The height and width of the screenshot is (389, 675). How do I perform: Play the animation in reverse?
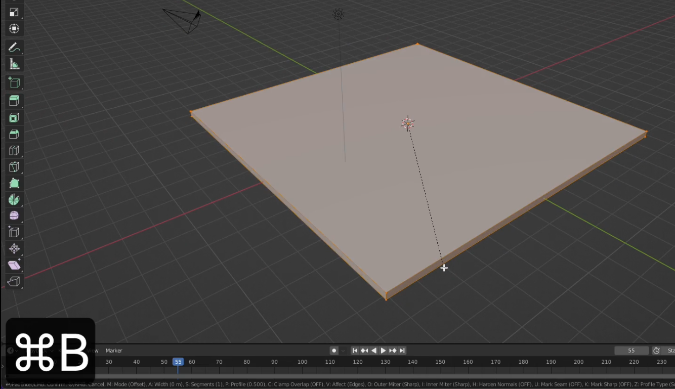point(374,351)
